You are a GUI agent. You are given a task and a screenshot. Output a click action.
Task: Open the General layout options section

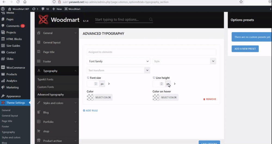pyautogui.click(x=57, y=43)
